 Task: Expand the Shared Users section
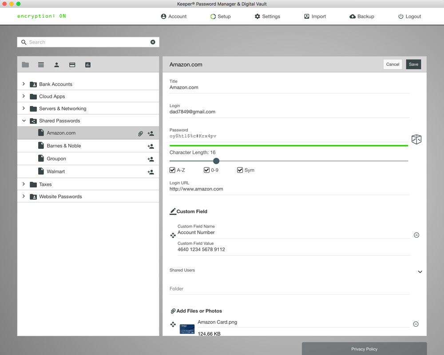coord(420,272)
